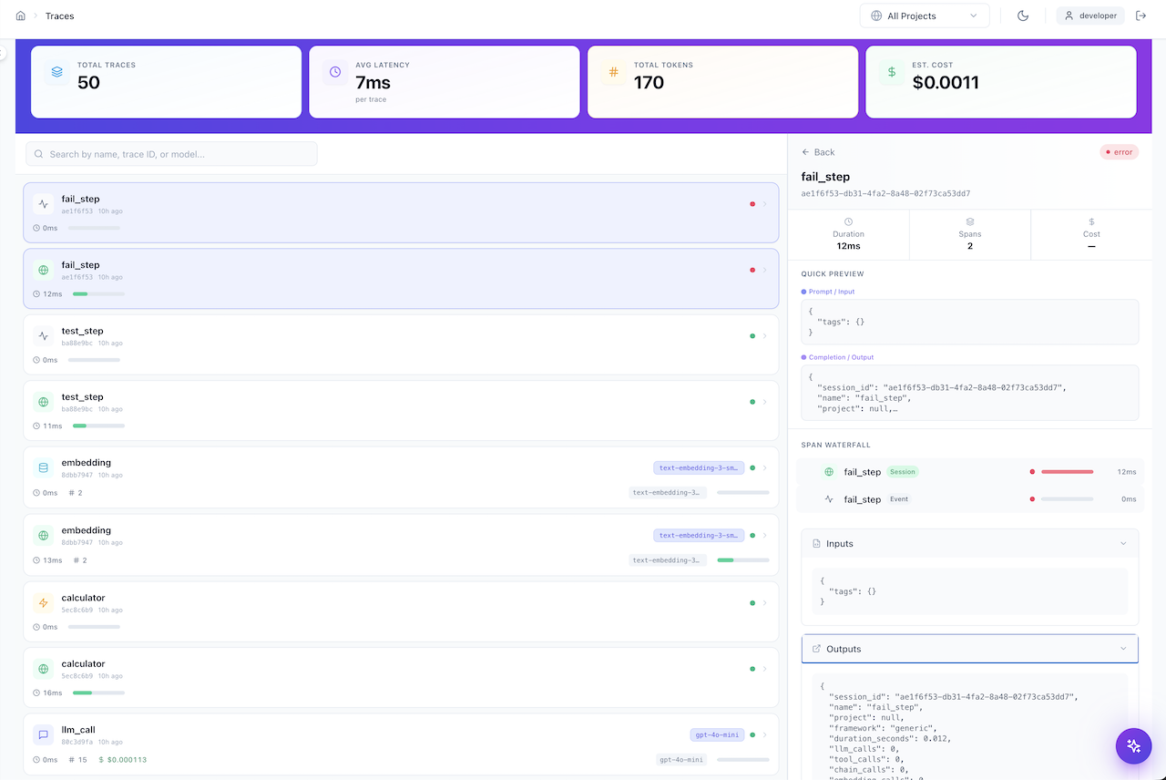
Task: Toggle dark mode with moon icon
Action: (x=1023, y=15)
